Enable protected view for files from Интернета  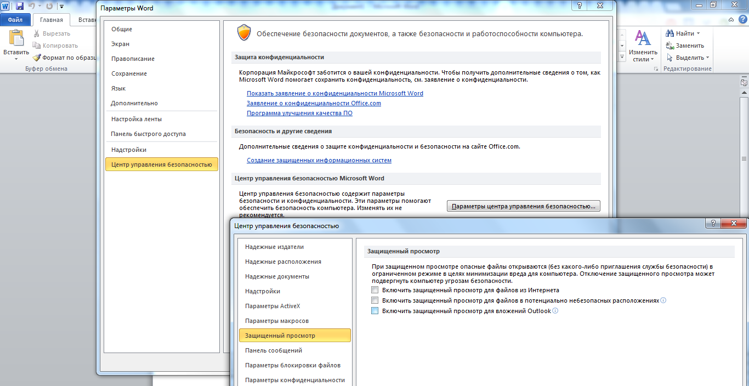(x=375, y=290)
